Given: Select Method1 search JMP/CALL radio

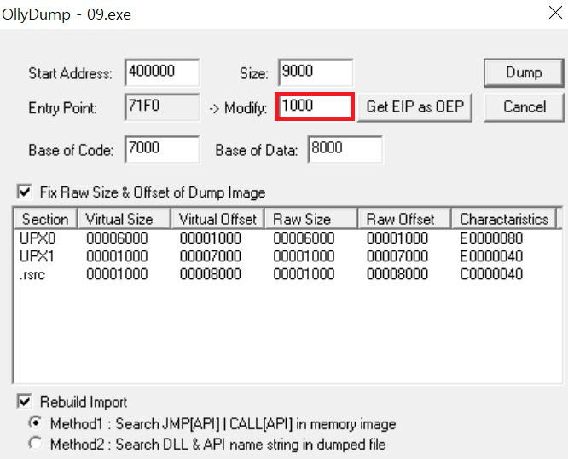Looking at the screenshot, I should click(36, 423).
